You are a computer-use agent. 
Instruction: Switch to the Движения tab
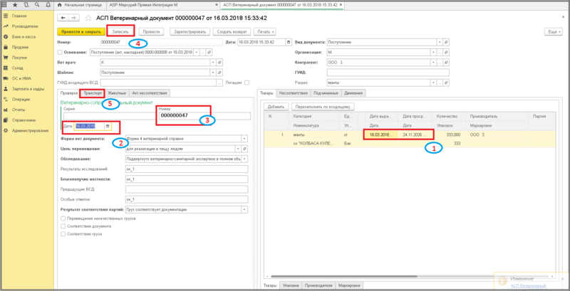pos(353,92)
